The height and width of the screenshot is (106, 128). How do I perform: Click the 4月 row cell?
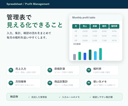(76, 31)
